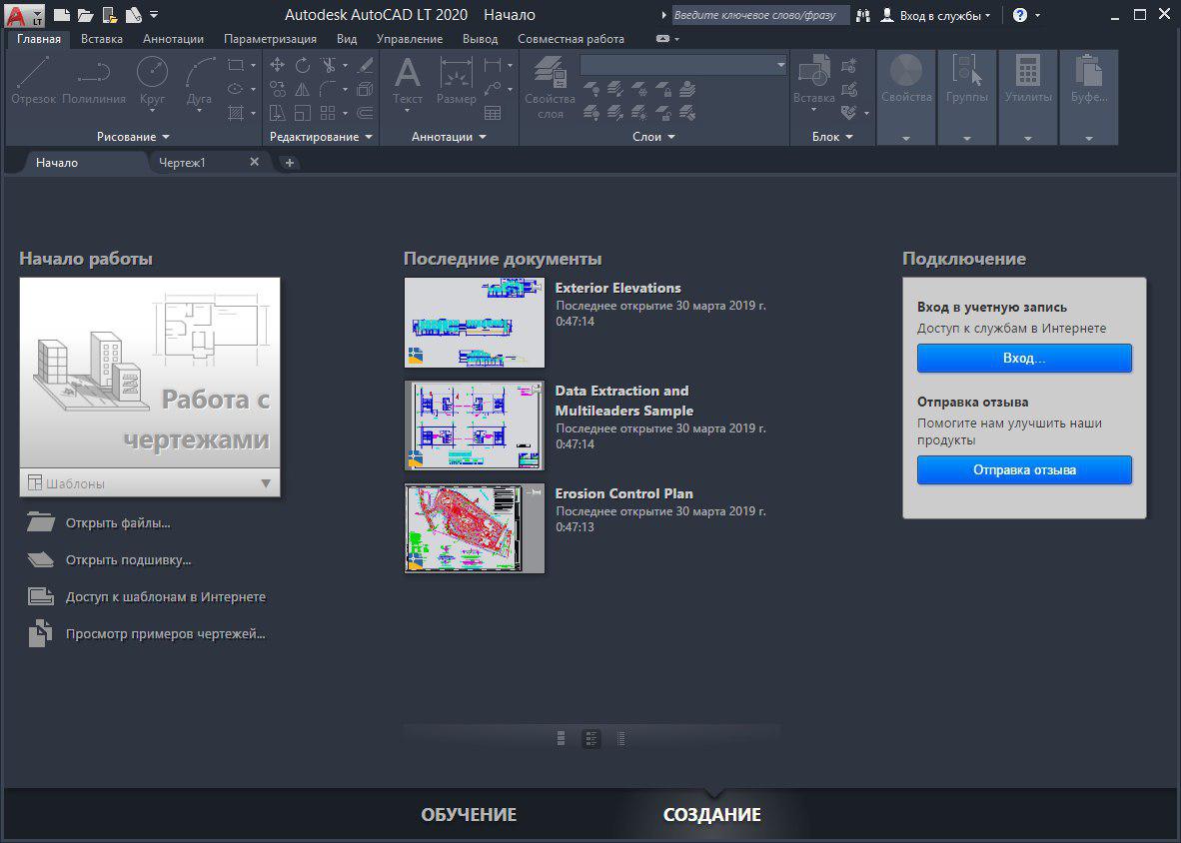Click the AutoCAD application menu logo
This screenshot has height=843, width=1181.
click(17, 15)
